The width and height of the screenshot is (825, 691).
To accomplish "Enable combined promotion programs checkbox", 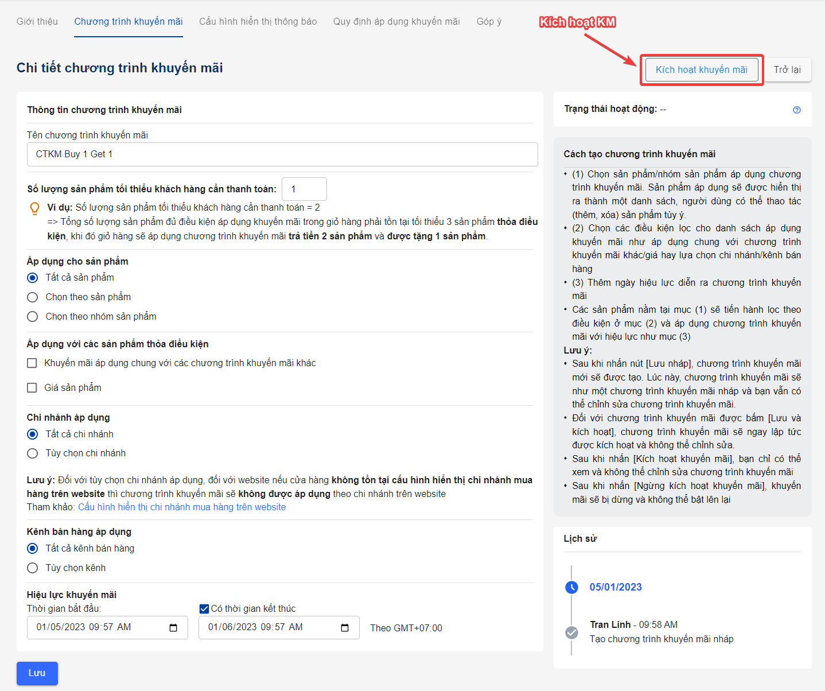I will click(33, 363).
